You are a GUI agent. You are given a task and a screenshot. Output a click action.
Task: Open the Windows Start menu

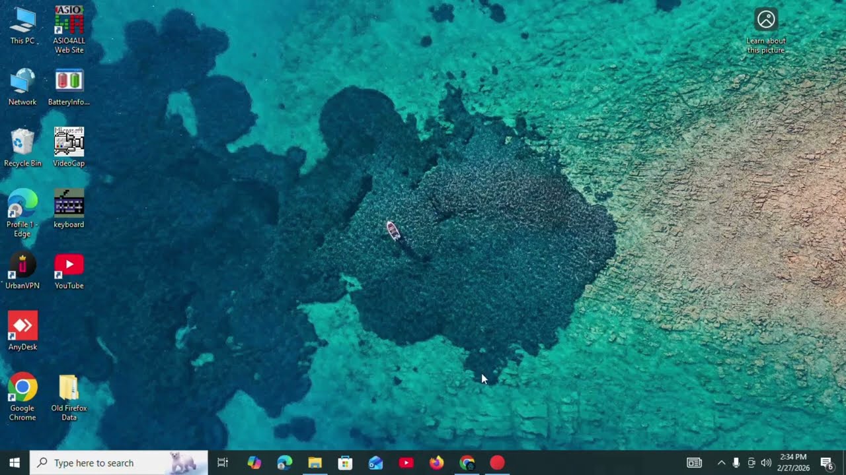pos(15,462)
